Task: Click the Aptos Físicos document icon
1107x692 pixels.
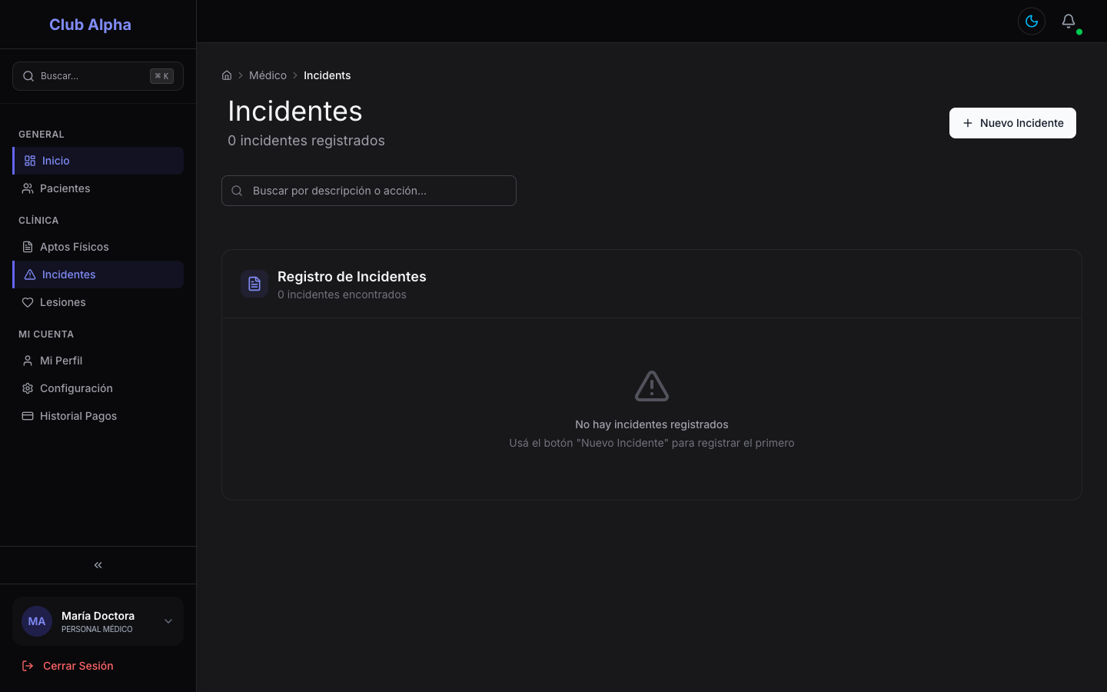Action: coord(28,247)
